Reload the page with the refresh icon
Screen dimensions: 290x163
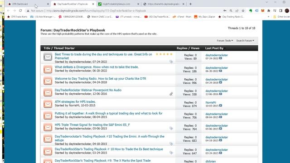click(20, 11)
